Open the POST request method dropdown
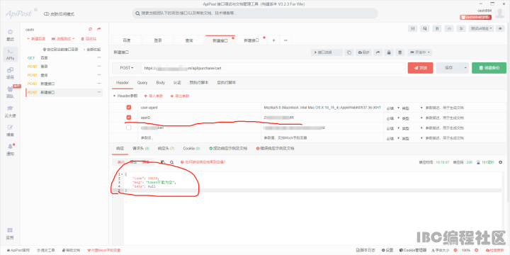Image resolution: width=510 pixels, height=255 pixels. (127, 68)
